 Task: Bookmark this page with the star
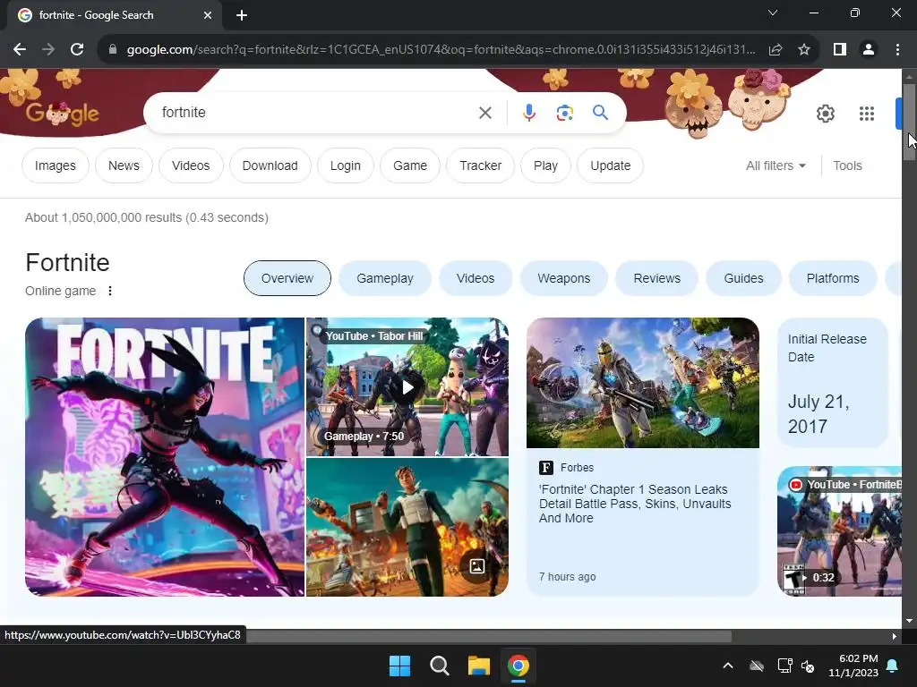(x=804, y=50)
